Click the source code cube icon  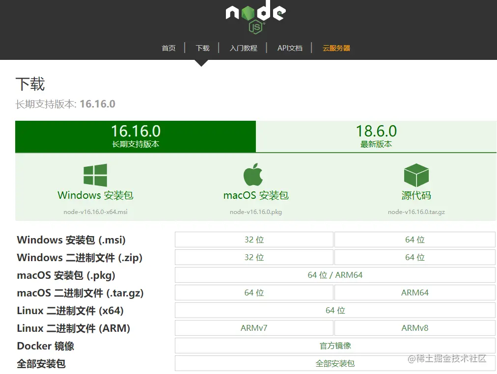tap(416, 175)
